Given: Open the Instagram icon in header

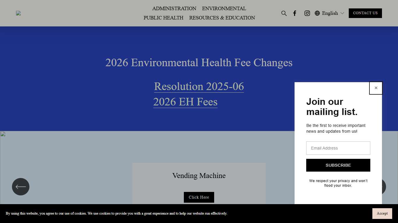Looking at the screenshot, I should click(307, 13).
